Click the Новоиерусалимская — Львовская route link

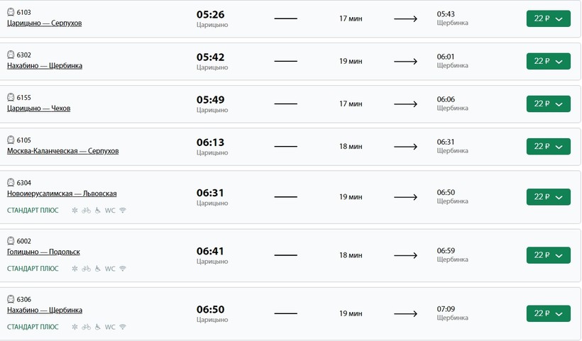pyautogui.click(x=62, y=194)
